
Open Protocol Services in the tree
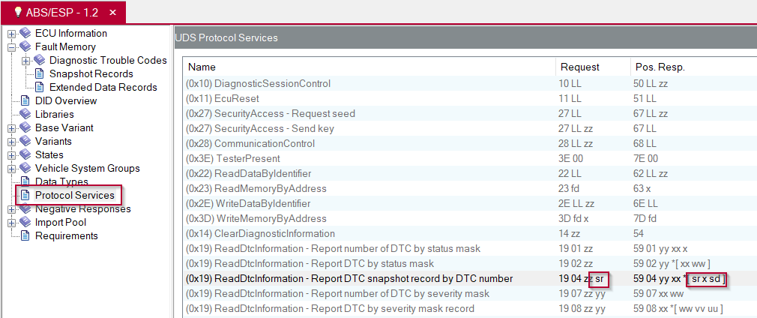tap(75, 196)
